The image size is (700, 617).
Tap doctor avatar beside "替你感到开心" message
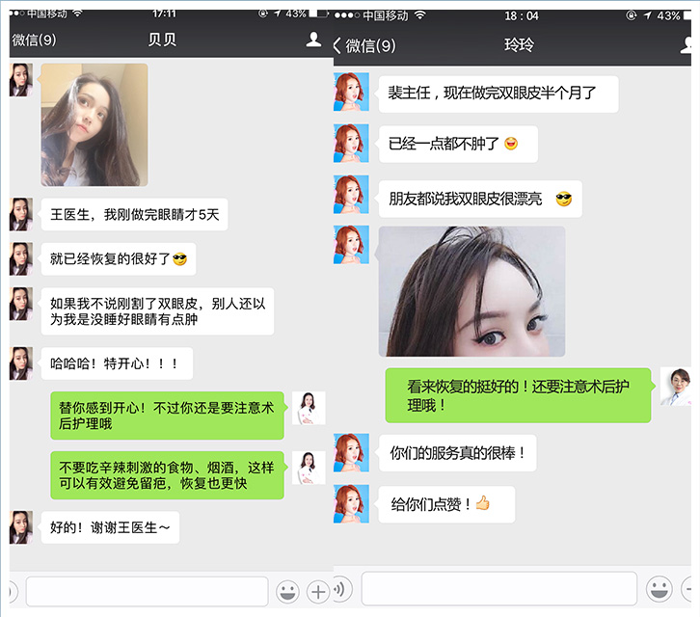(x=309, y=408)
